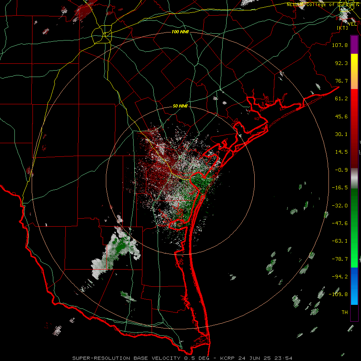Click the -78.7 value on velocity scale
361x361 pixels.
(x=340, y=259)
